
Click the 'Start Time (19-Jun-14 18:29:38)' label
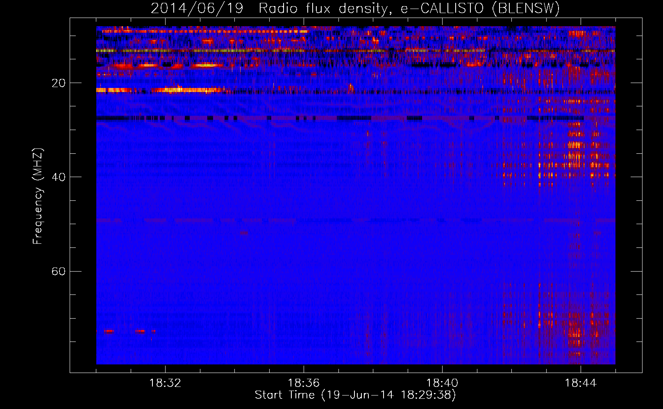tap(355, 395)
